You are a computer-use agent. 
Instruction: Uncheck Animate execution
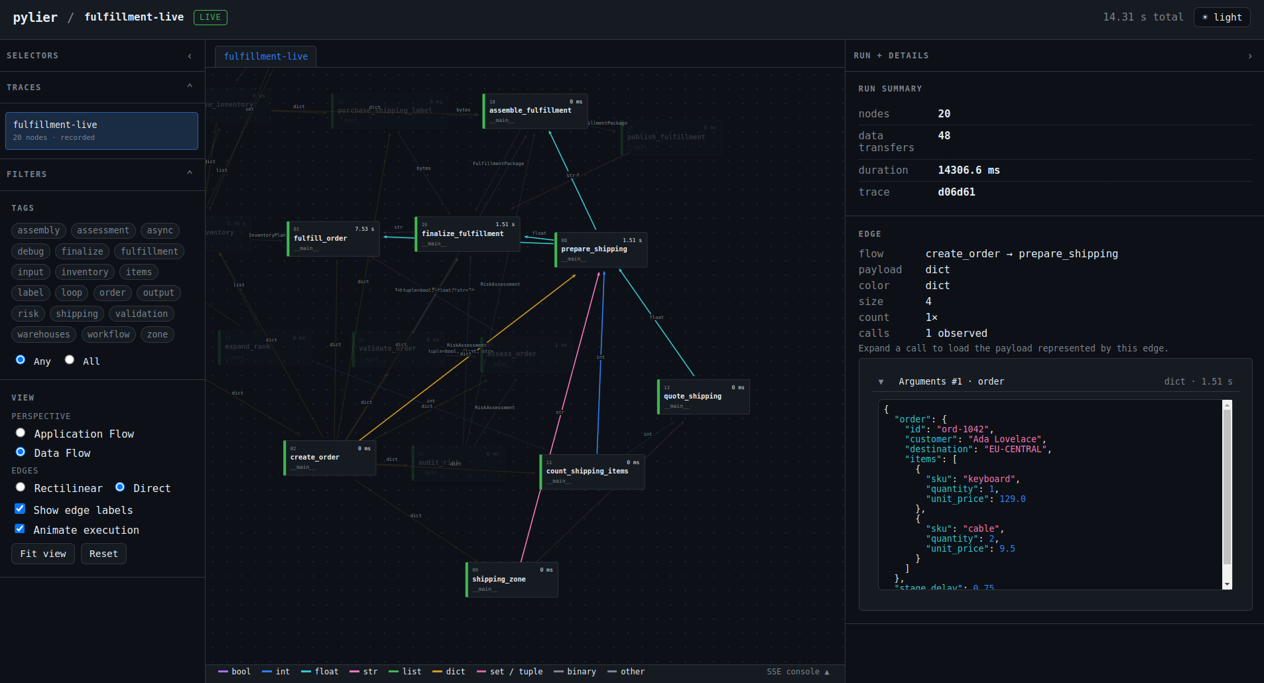click(20, 528)
